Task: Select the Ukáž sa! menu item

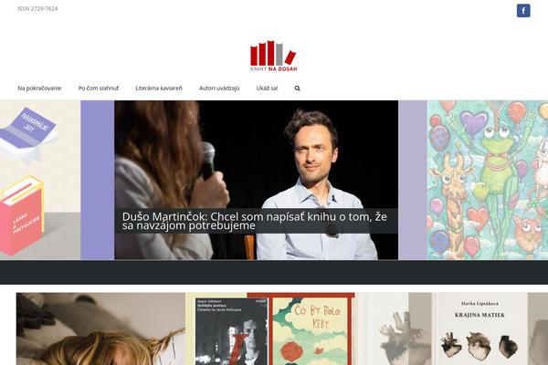Action: [x=267, y=88]
